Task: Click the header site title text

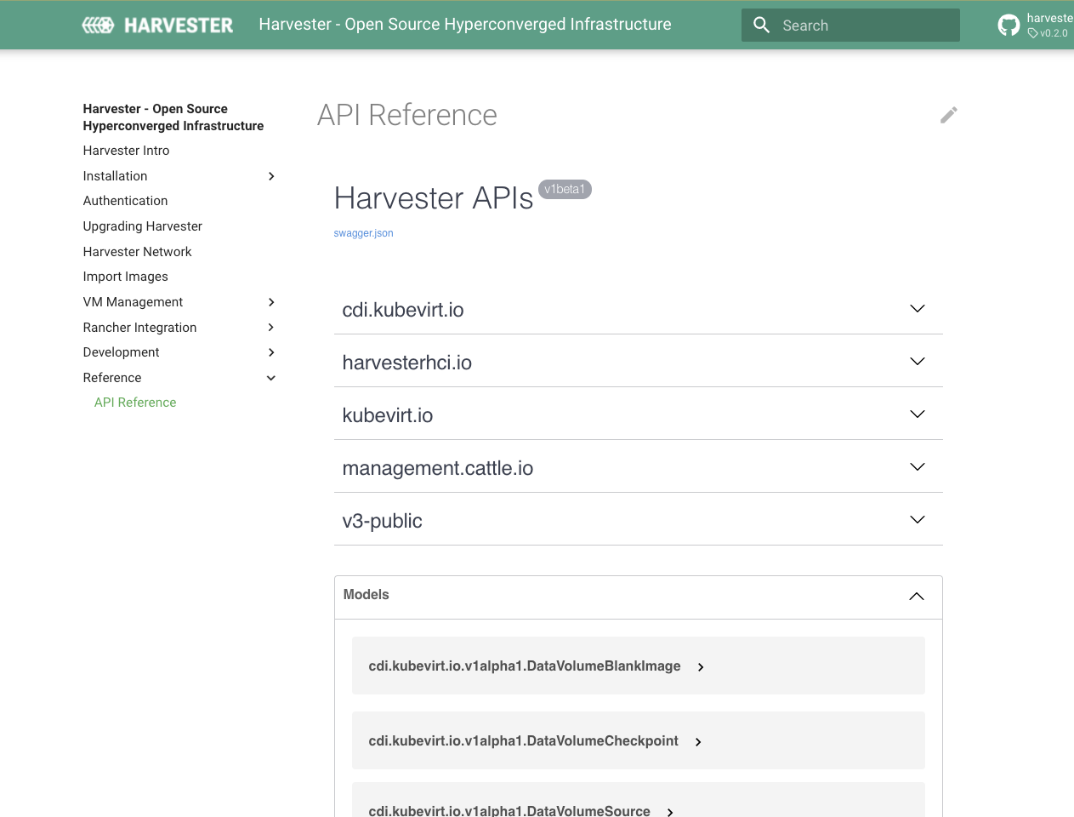Action: (x=465, y=25)
